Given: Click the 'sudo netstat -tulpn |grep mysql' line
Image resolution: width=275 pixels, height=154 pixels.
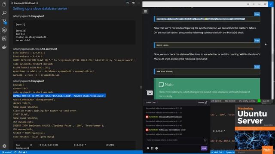Looking at the screenshot, I should point(34,137).
